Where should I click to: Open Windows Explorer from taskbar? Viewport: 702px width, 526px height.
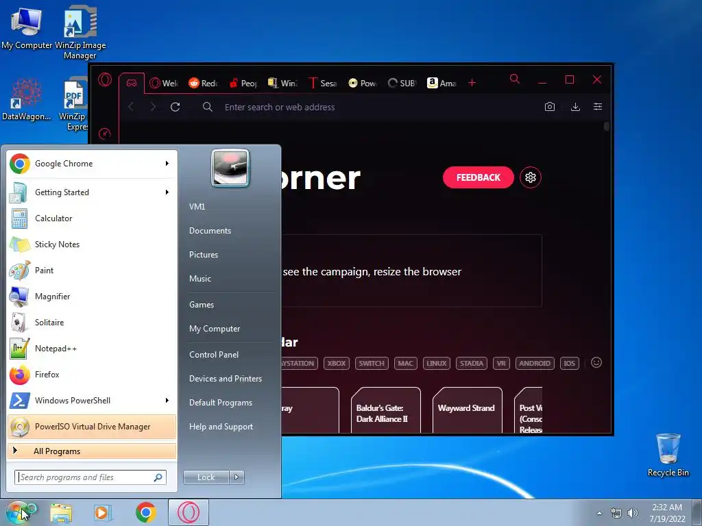[x=61, y=512]
